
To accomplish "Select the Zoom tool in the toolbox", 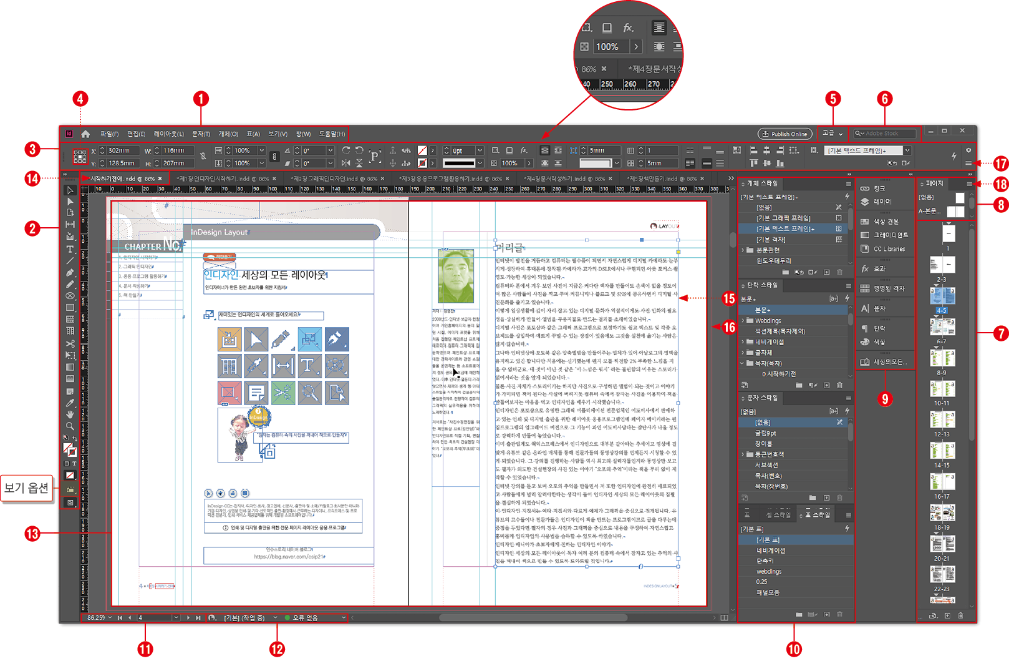I will [x=70, y=426].
